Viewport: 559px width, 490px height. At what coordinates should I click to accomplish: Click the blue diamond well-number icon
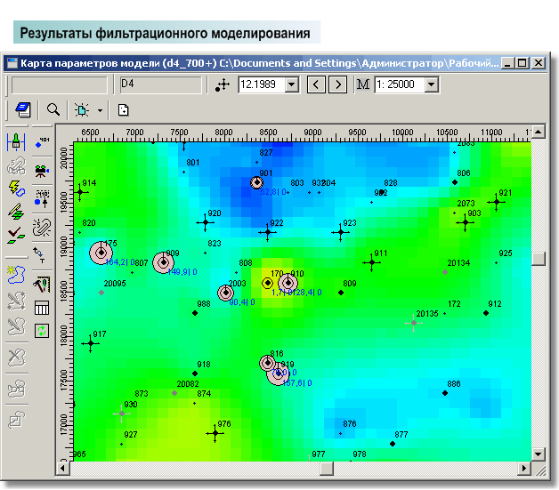(42, 142)
